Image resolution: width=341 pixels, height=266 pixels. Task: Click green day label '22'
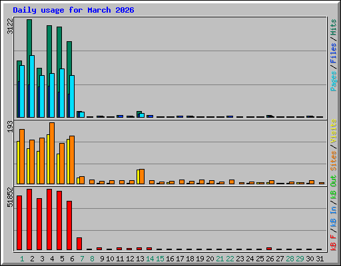[x=230, y=259]
